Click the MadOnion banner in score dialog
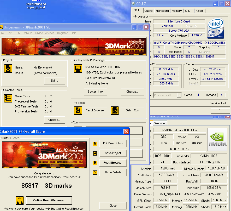Screen dimensions: 231x211 (x=44, y=155)
